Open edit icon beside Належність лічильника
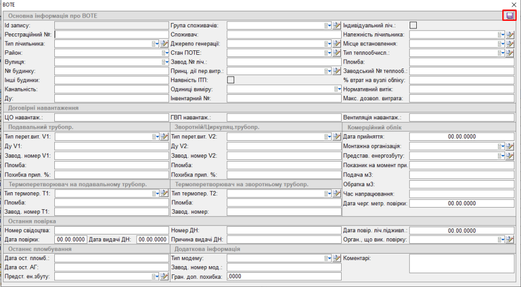The width and height of the screenshot is (521, 287). click(510, 35)
